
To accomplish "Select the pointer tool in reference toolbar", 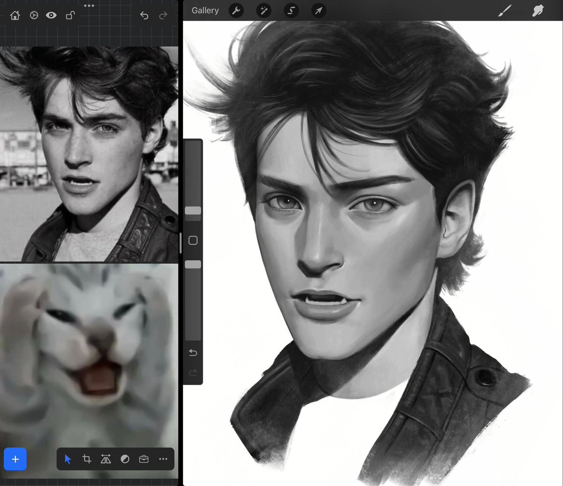I will tap(68, 459).
